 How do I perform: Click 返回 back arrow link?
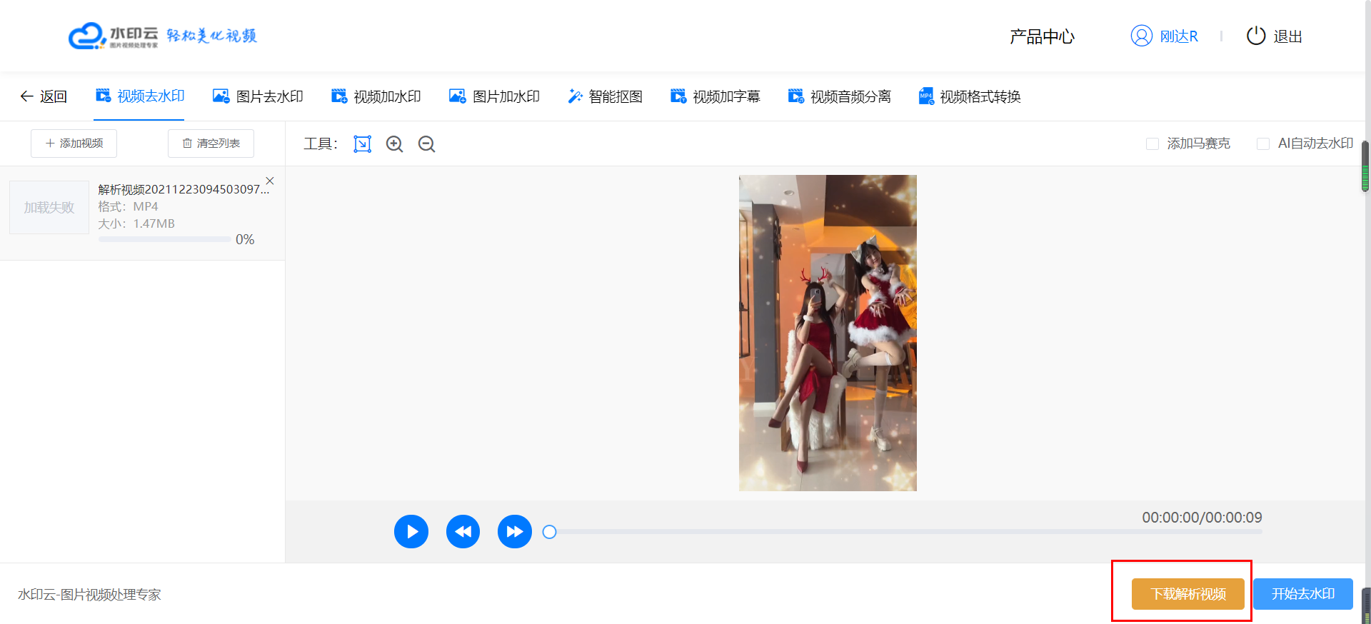44,96
